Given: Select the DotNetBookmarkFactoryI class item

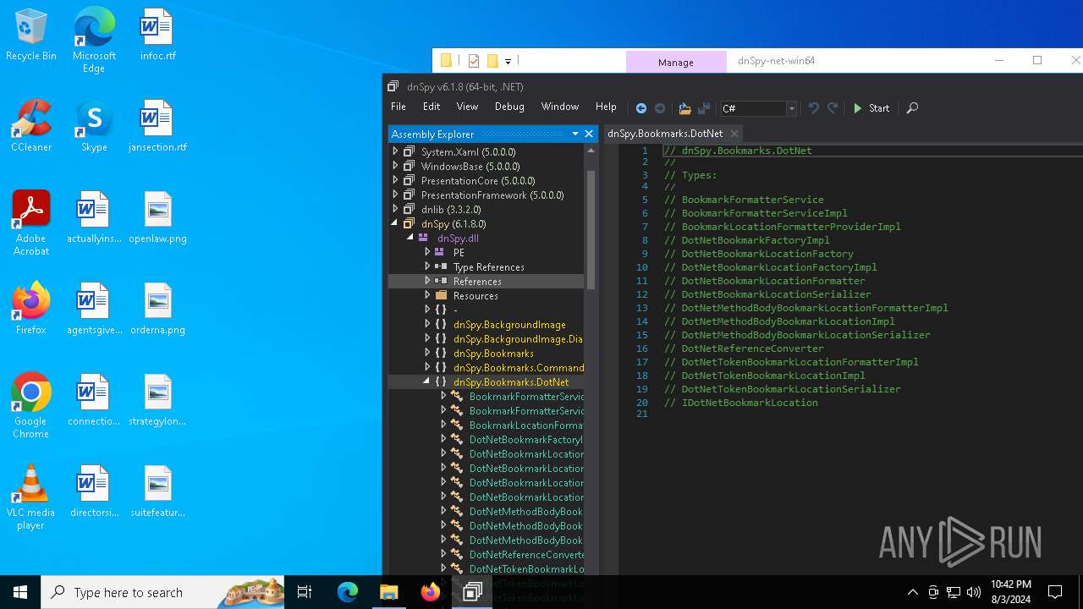Looking at the screenshot, I should click(525, 440).
